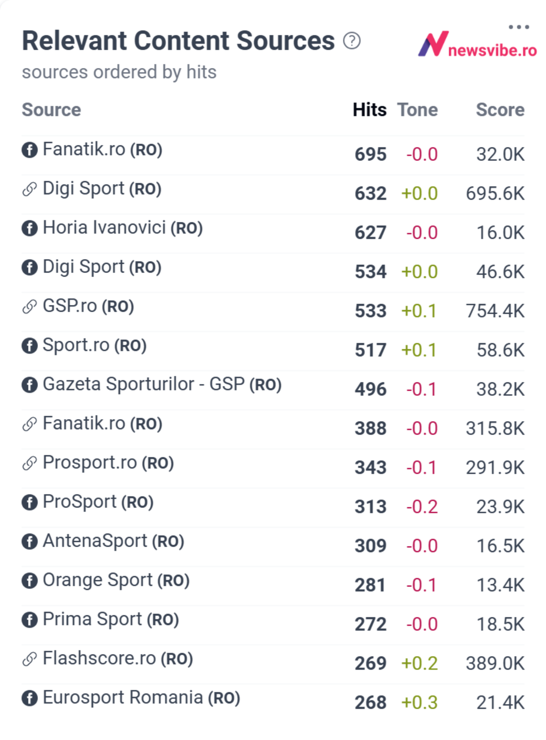Screen dimensions: 546x740
Task: Sort table by Tone column
Action: [418, 110]
